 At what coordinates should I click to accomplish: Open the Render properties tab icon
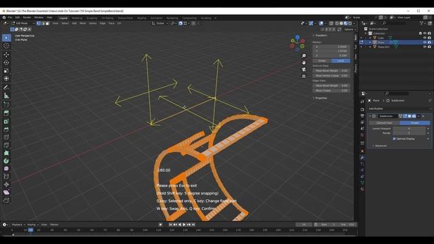coord(362,109)
